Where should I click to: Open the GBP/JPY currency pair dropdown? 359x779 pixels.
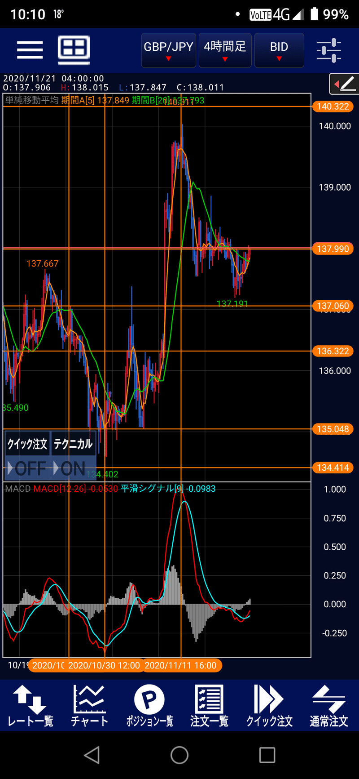(168, 50)
